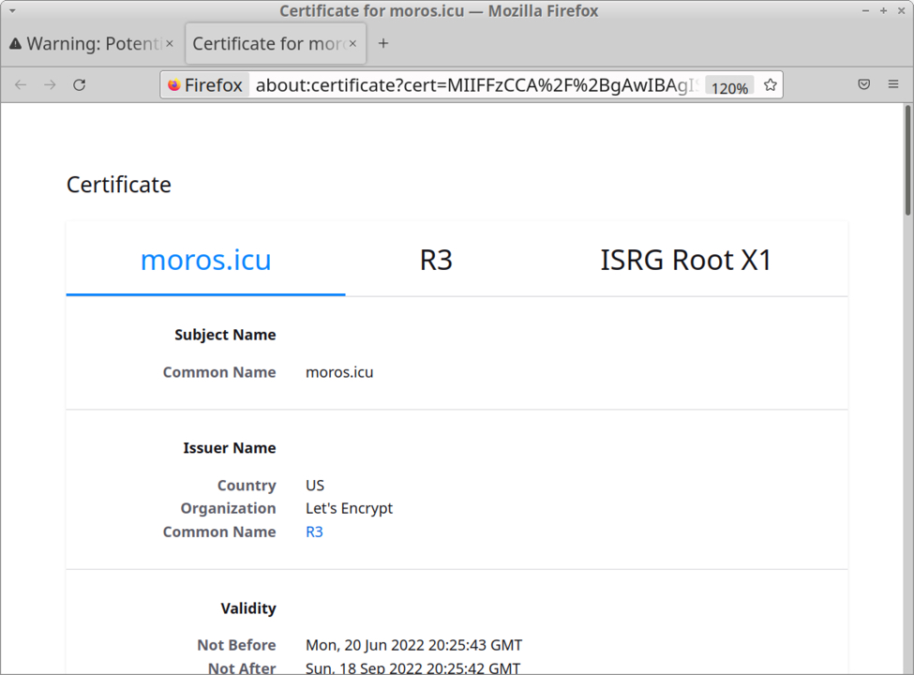Click the Forward navigation arrow

(x=50, y=85)
